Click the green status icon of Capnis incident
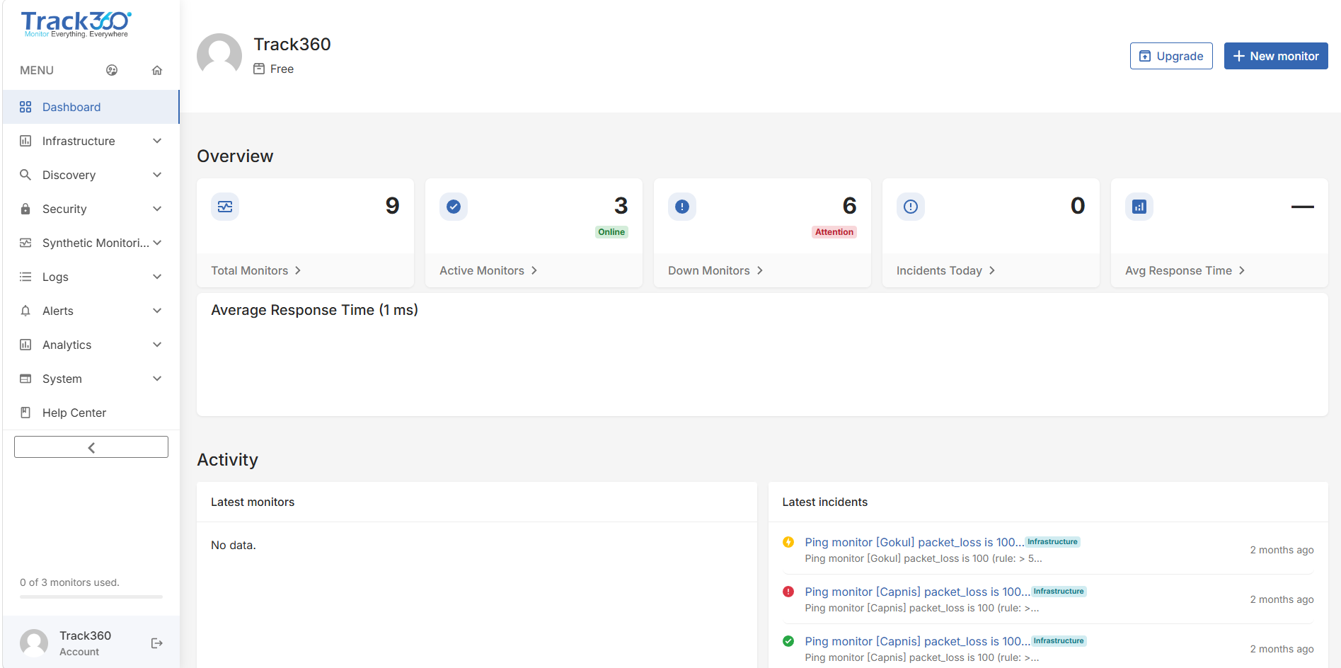This screenshot has width=1341, height=668. tap(788, 641)
